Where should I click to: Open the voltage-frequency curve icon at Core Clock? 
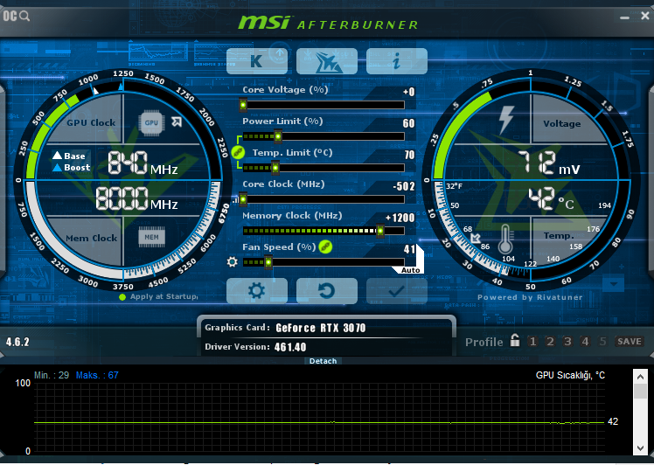click(236, 200)
